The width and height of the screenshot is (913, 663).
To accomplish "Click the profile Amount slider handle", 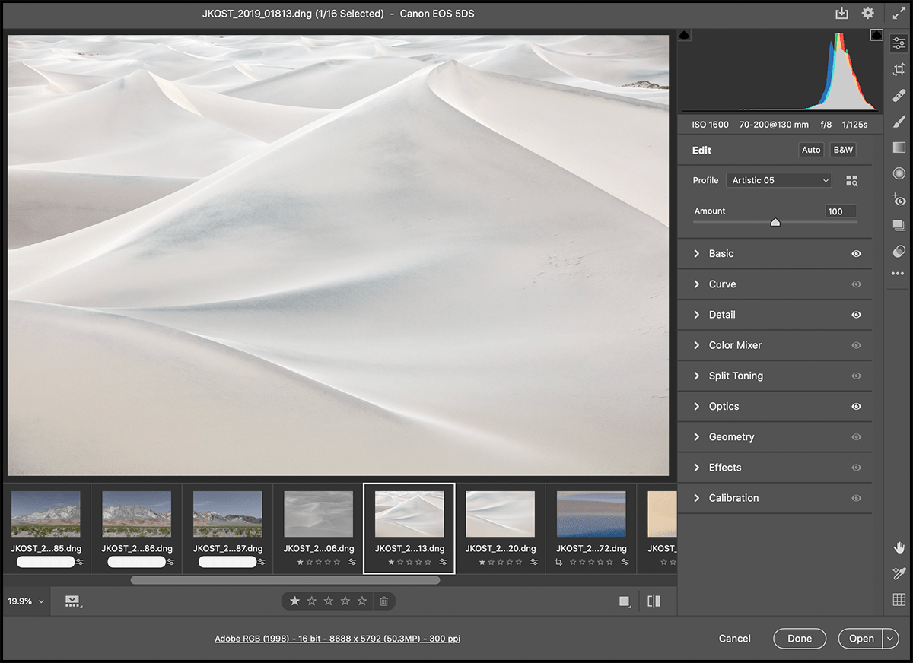I will pyautogui.click(x=775, y=222).
